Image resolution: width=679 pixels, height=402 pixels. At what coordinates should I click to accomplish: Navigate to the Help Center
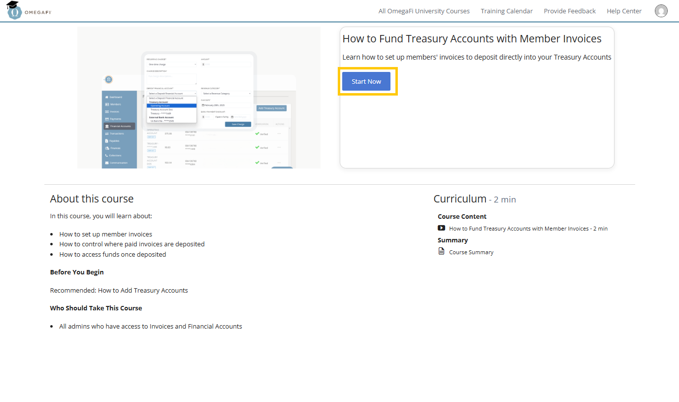click(x=624, y=10)
